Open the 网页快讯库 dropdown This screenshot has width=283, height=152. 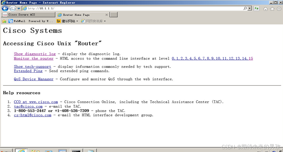(x=93, y=21)
